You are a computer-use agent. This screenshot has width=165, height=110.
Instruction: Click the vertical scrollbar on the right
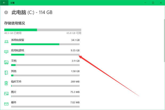point(164,41)
